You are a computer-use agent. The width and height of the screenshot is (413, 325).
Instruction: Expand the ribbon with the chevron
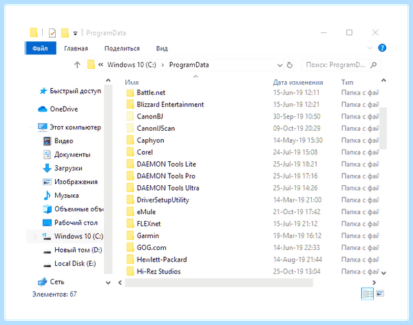coord(370,48)
